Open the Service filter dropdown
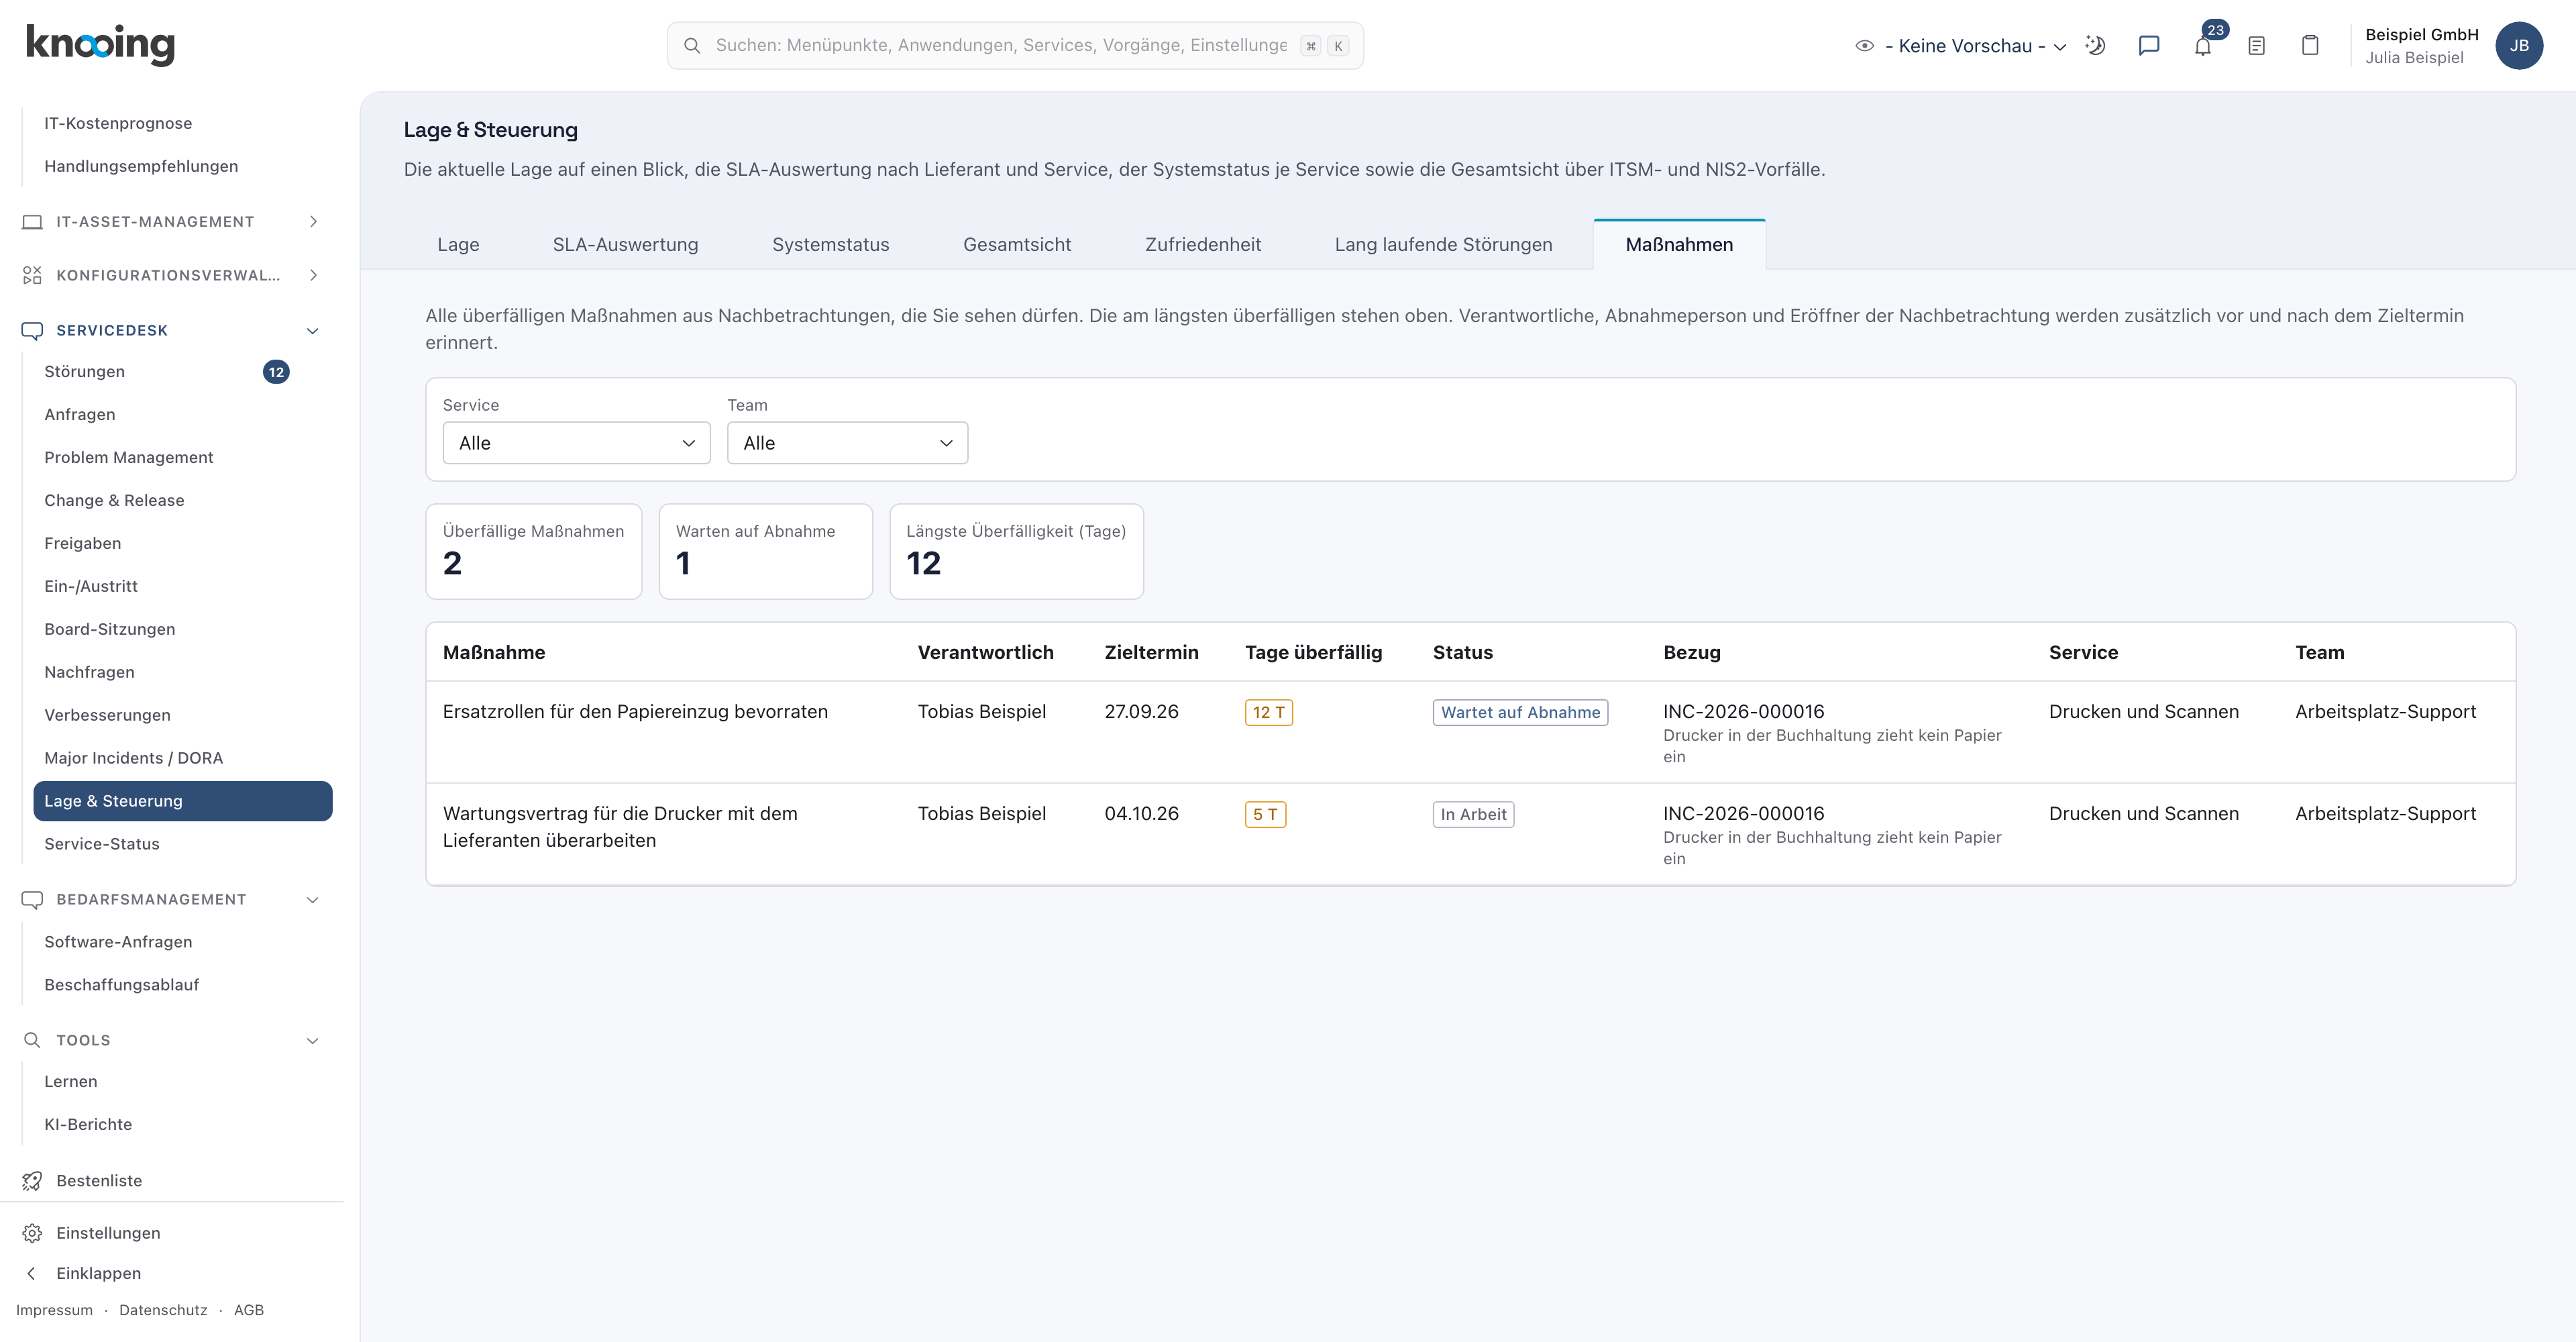Image resolution: width=2576 pixels, height=1342 pixels. coord(576,443)
